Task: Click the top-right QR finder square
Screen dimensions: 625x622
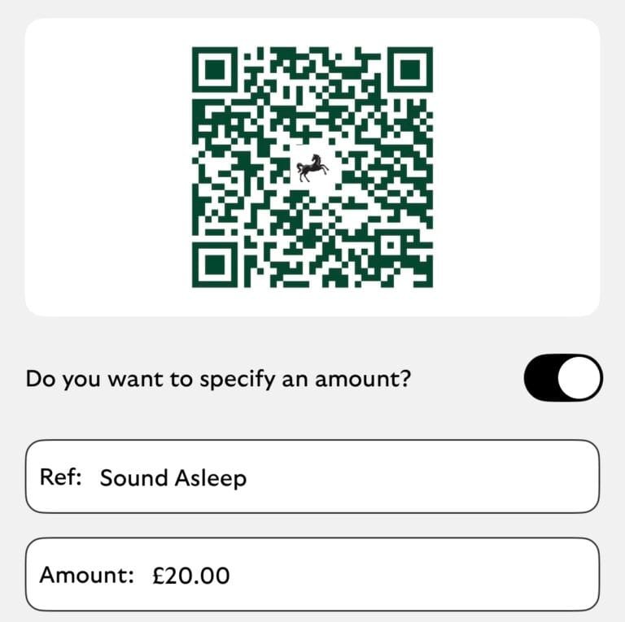Action: coord(409,72)
